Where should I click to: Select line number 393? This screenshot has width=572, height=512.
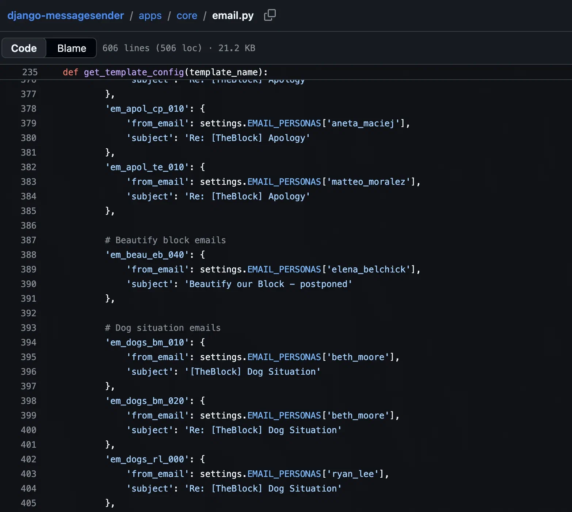[x=28, y=328]
